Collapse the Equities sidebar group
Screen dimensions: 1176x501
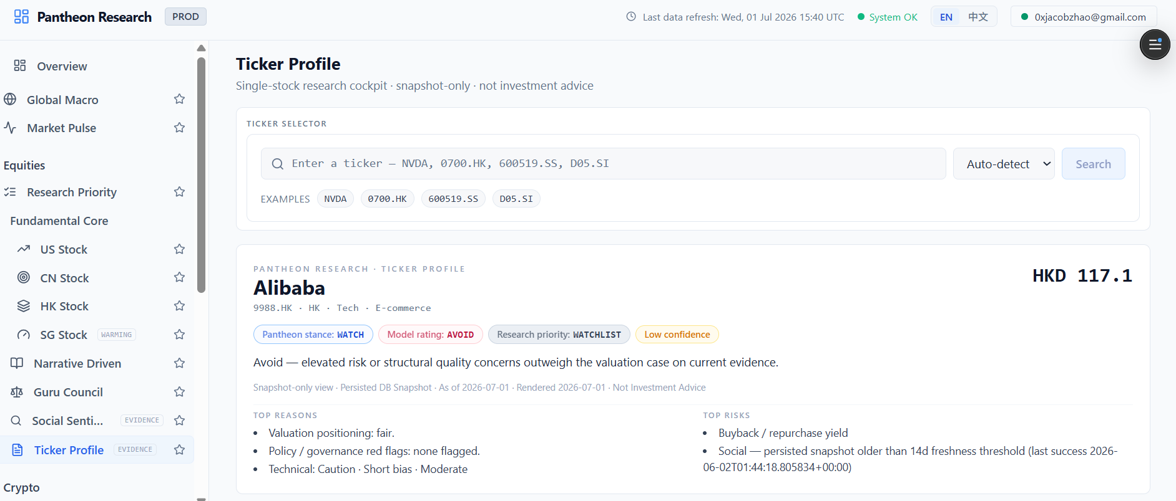coord(24,165)
